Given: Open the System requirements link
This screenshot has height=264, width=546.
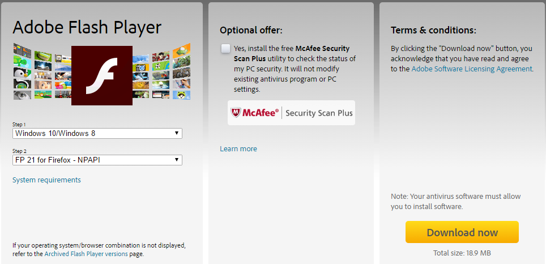Looking at the screenshot, I should [x=46, y=180].
